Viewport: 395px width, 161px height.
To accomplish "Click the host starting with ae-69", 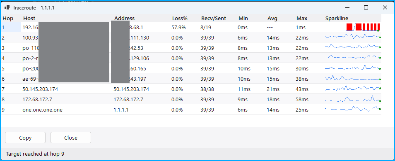I will 31,79.
